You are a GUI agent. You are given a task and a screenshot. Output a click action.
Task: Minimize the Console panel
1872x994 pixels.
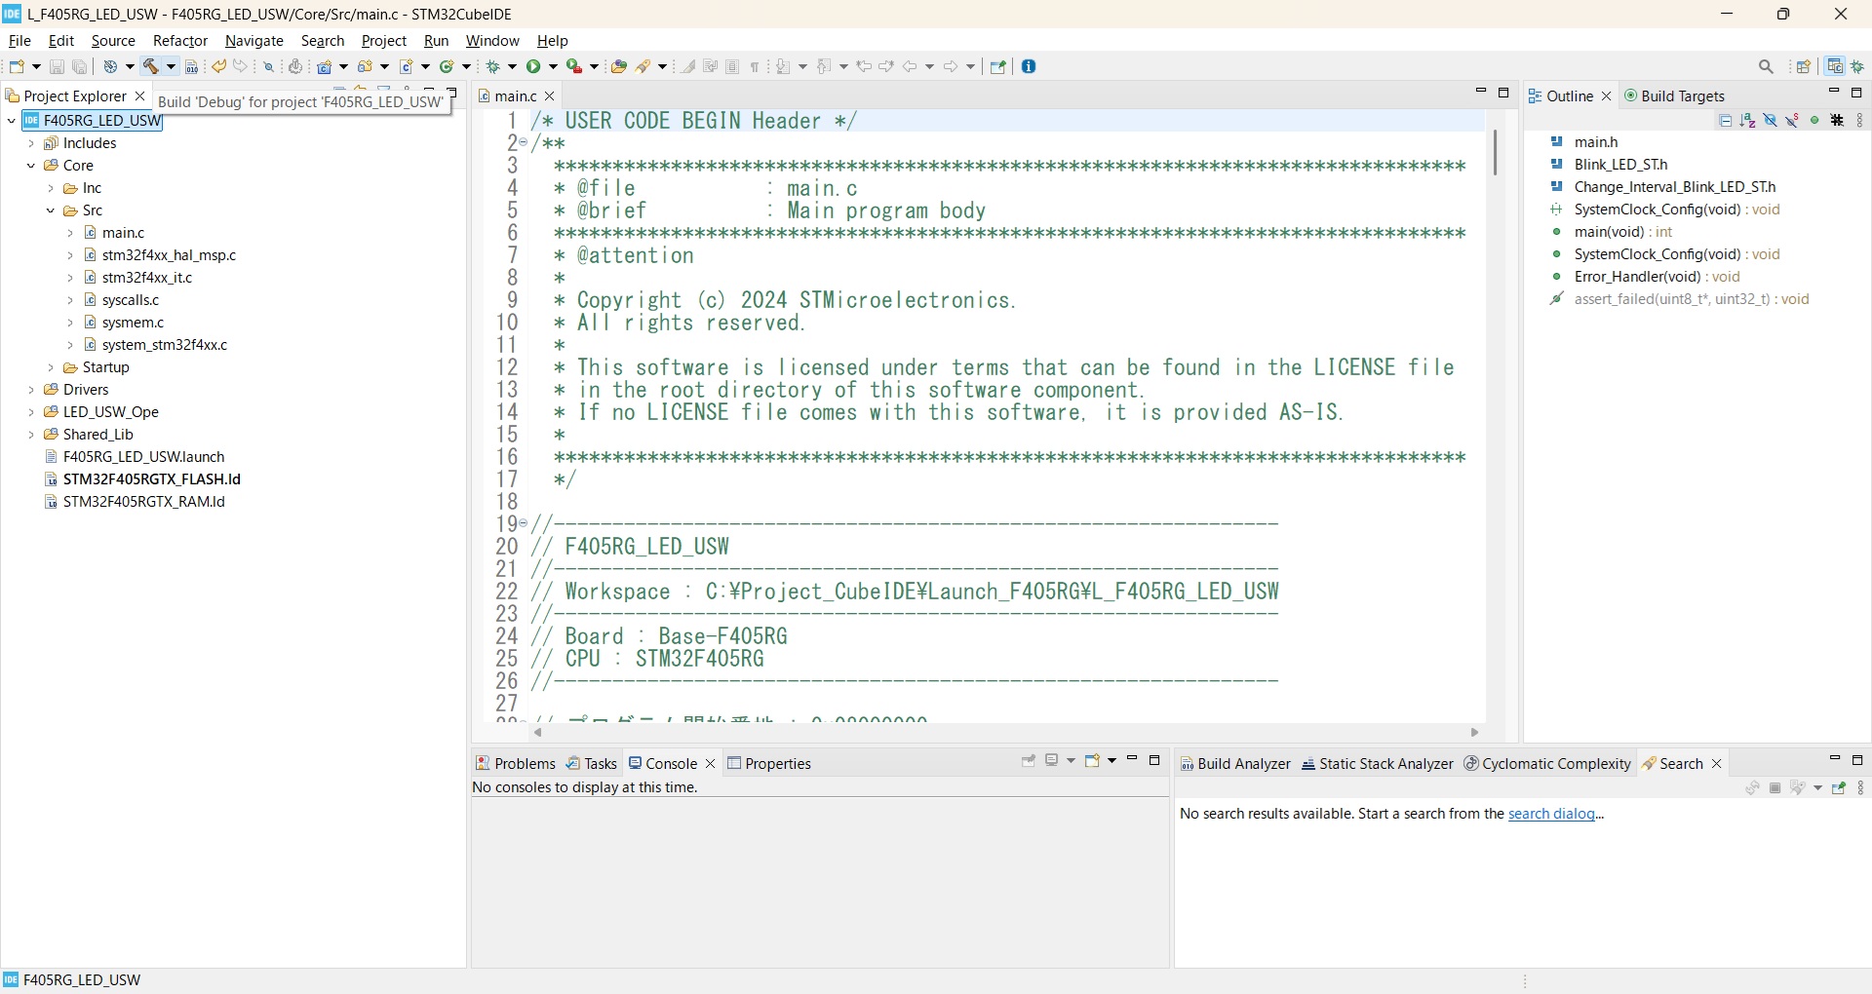coord(1132,760)
